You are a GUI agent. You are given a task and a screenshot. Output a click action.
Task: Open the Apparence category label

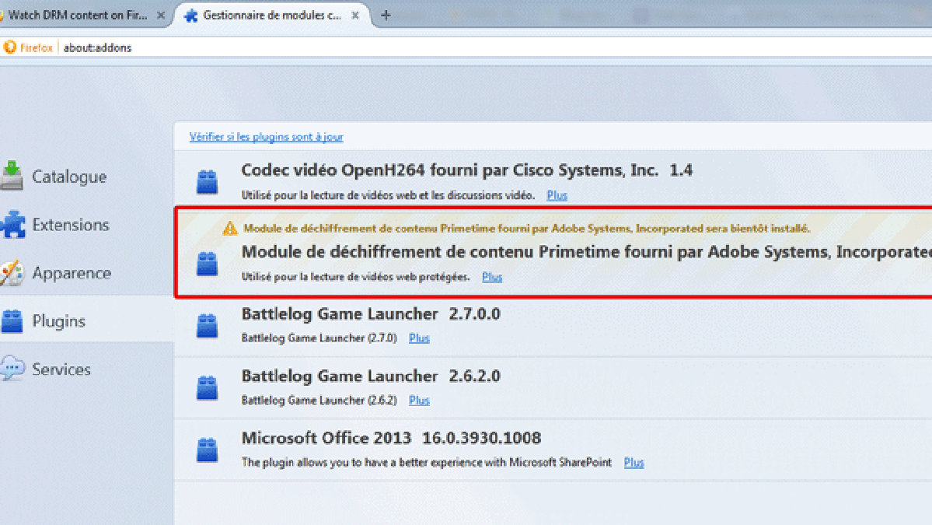(72, 273)
